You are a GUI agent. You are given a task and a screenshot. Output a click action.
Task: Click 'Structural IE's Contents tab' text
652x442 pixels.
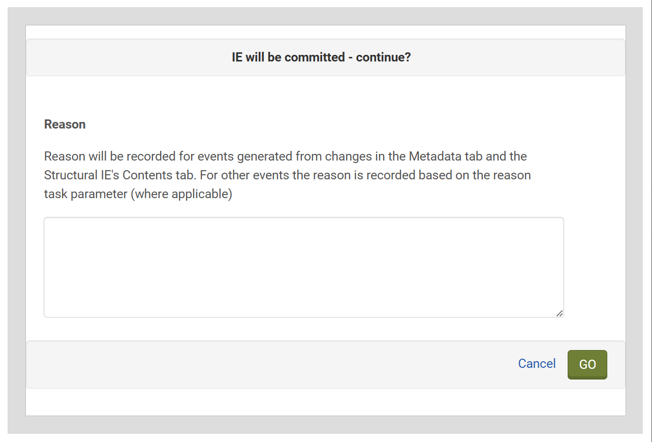pos(119,175)
